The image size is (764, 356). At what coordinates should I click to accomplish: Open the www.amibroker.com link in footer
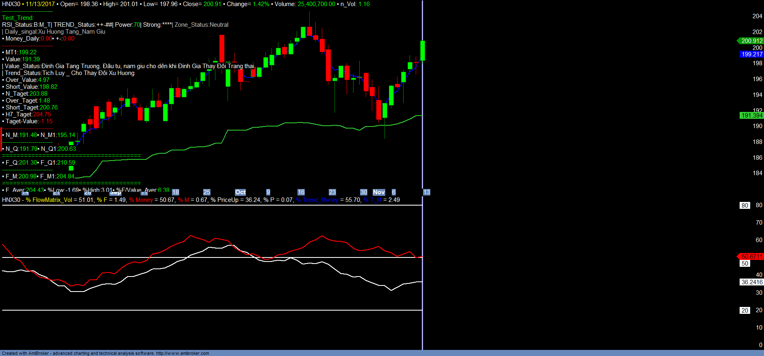tap(182, 353)
